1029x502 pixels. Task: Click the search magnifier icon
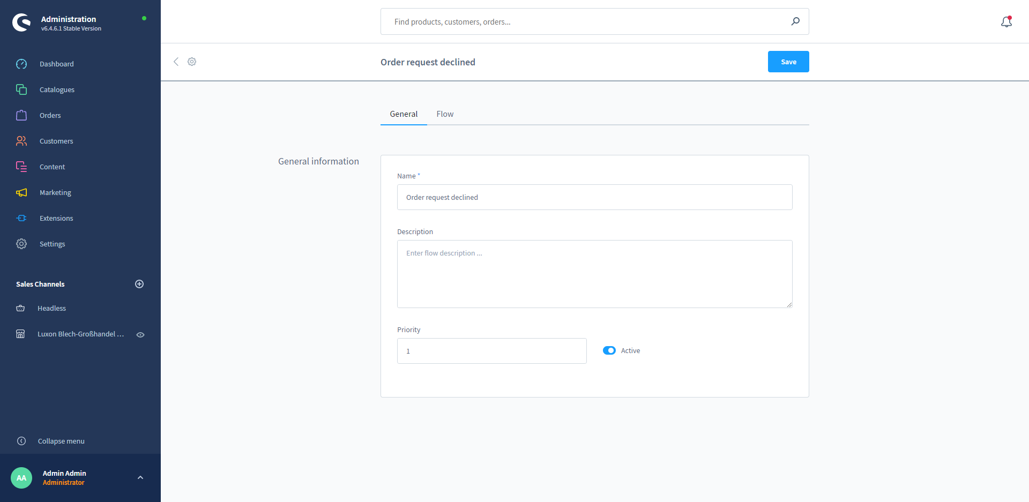795,21
